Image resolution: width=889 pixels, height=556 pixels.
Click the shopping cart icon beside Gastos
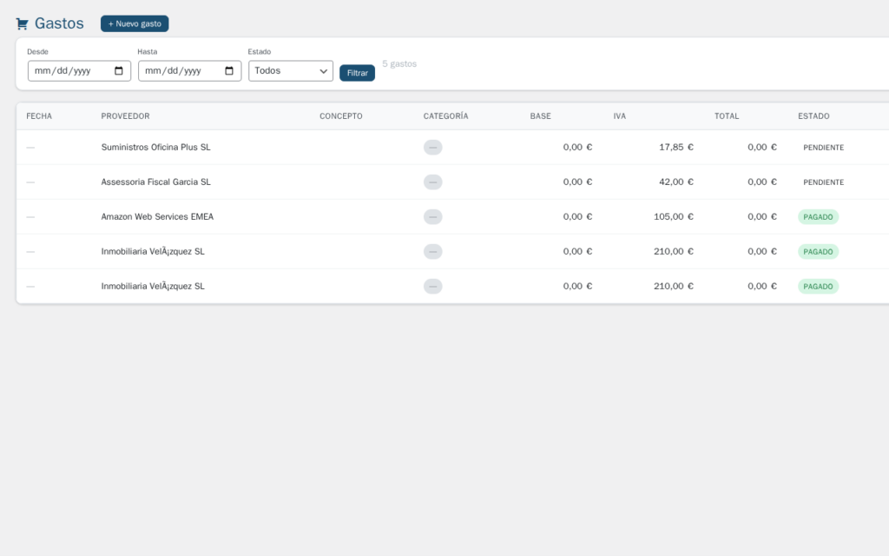(x=22, y=23)
